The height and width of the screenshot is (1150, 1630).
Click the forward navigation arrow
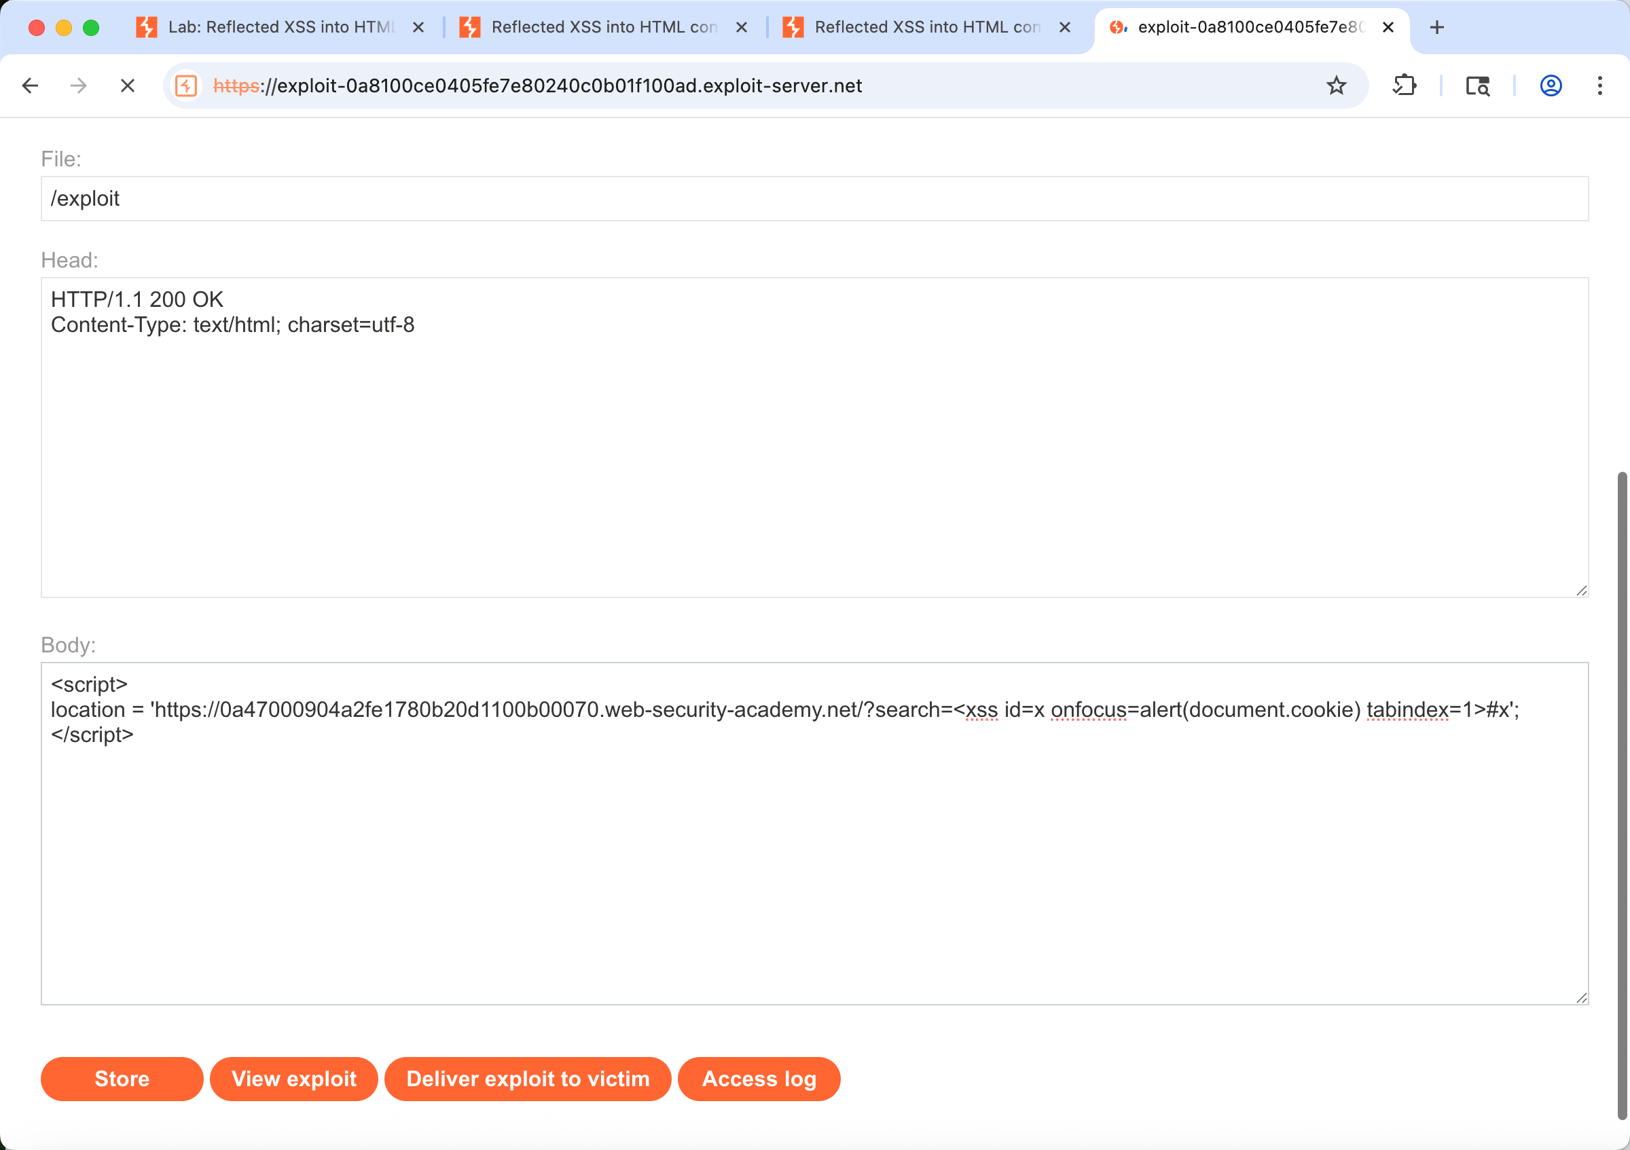tap(79, 85)
